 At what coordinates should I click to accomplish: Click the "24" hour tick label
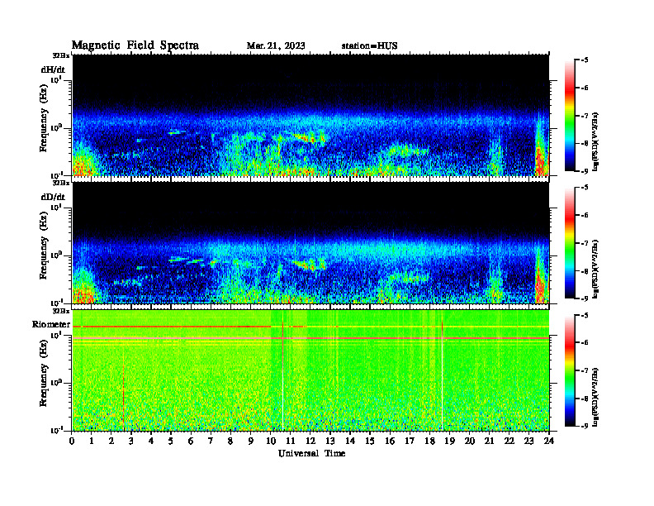549,441
